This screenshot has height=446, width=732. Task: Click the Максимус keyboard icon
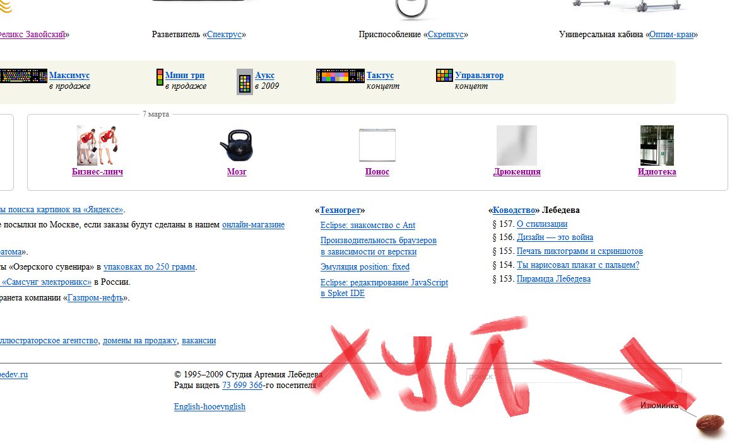pyautogui.click(x=23, y=76)
